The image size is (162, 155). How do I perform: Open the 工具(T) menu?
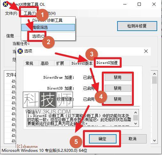pos(30,13)
